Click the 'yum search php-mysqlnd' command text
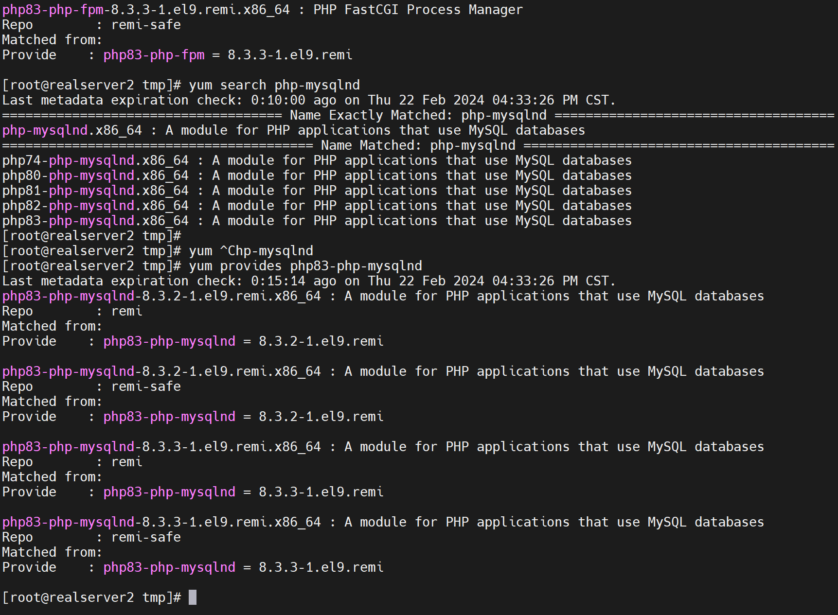 tap(274, 85)
